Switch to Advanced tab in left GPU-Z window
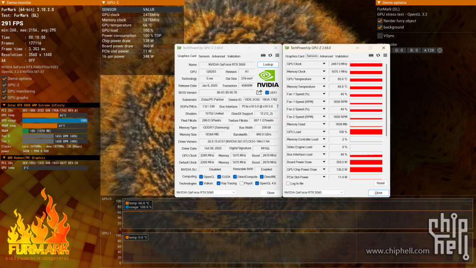Image resolution: width=476 pixels, height=268 pixels. pos(218,56)
